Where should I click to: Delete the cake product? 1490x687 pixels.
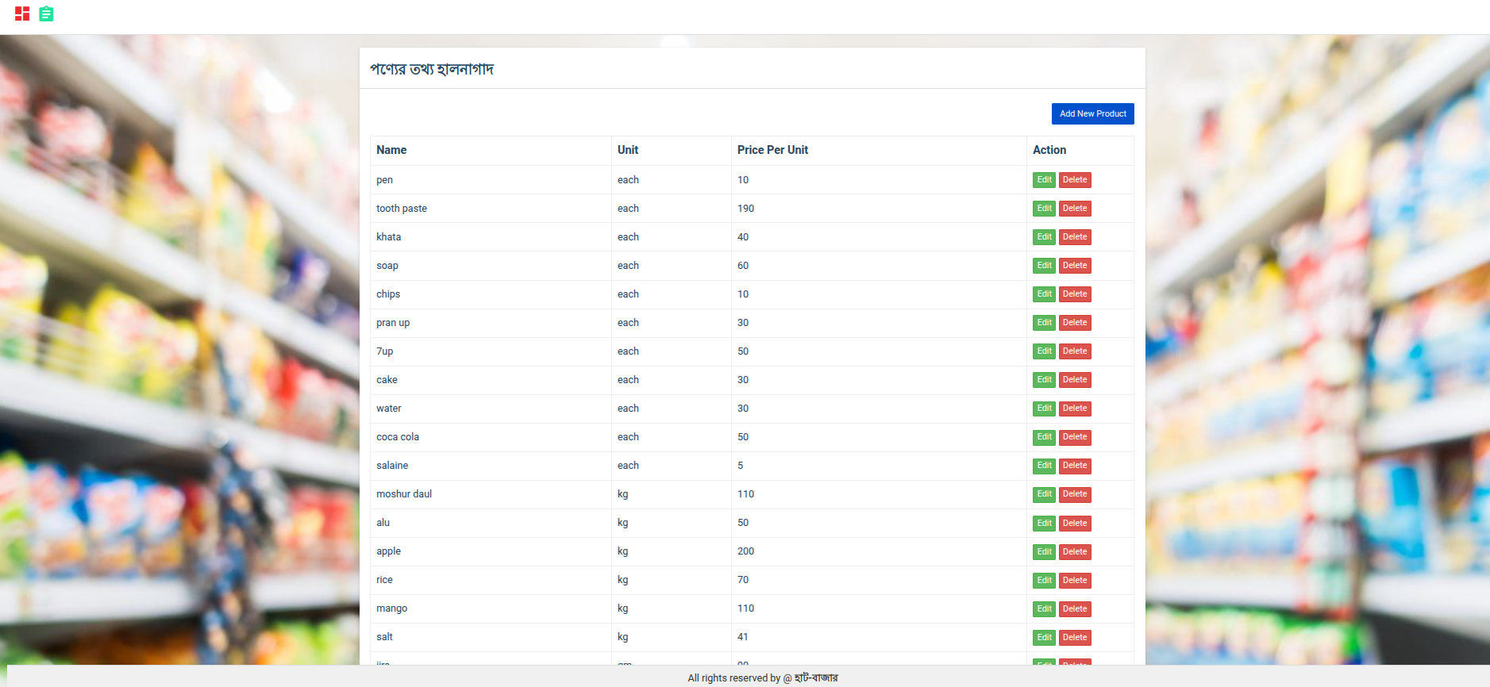point(1074,380)
